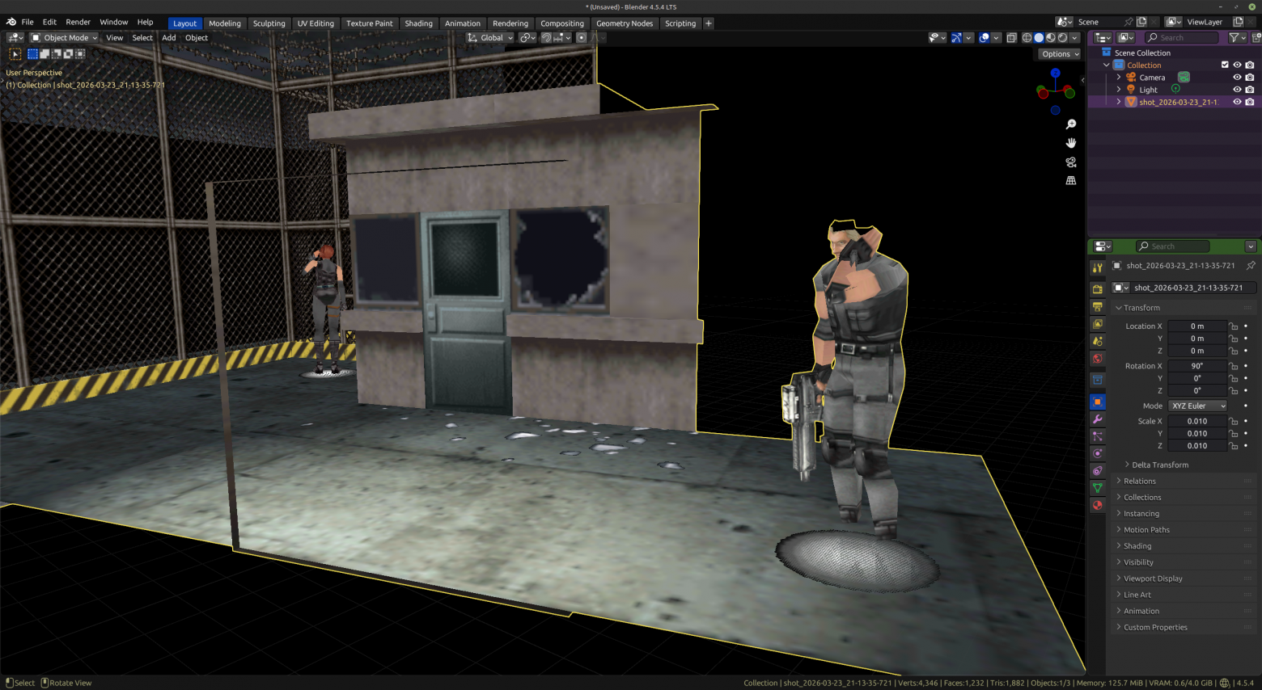Lock the Location X field
The width and height of the screenshot is (1262, 690).
point(1234,326)
